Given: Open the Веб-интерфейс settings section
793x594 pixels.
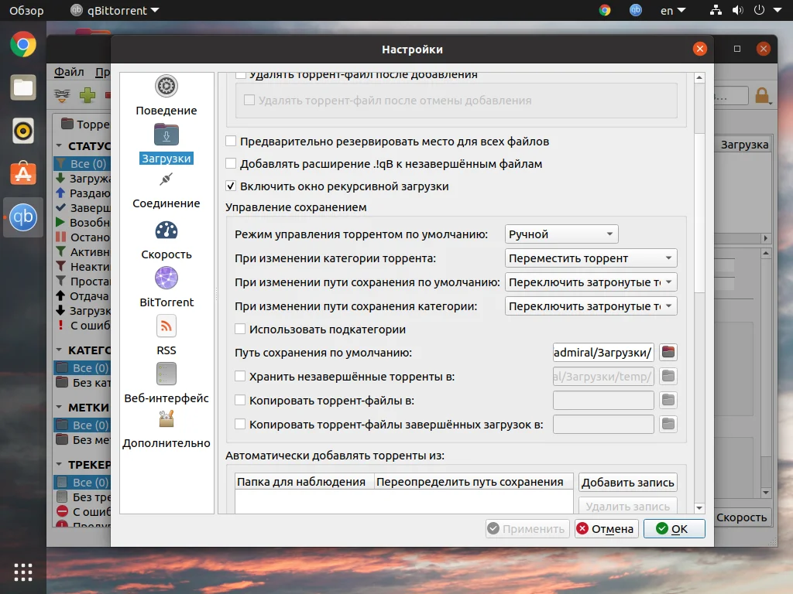Looking at the screenshot, I should (x=166, y=384).
